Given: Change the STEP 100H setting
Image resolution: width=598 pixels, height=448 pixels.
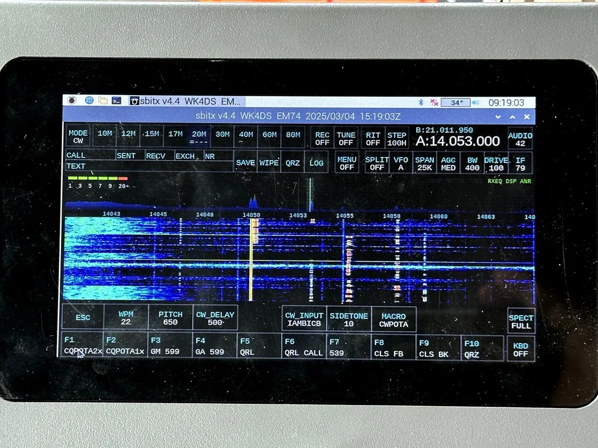Looking at the screenshot, I should coord(396,139).
